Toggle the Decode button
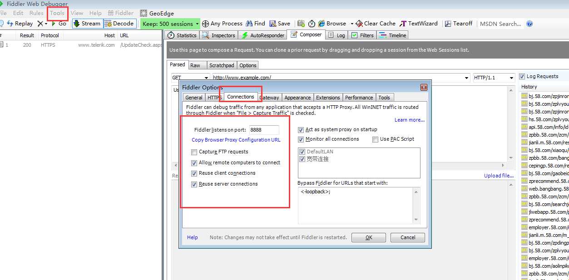The width and height of the screenshot is (569, 280). pyautogui.click(x=119, y=24)
